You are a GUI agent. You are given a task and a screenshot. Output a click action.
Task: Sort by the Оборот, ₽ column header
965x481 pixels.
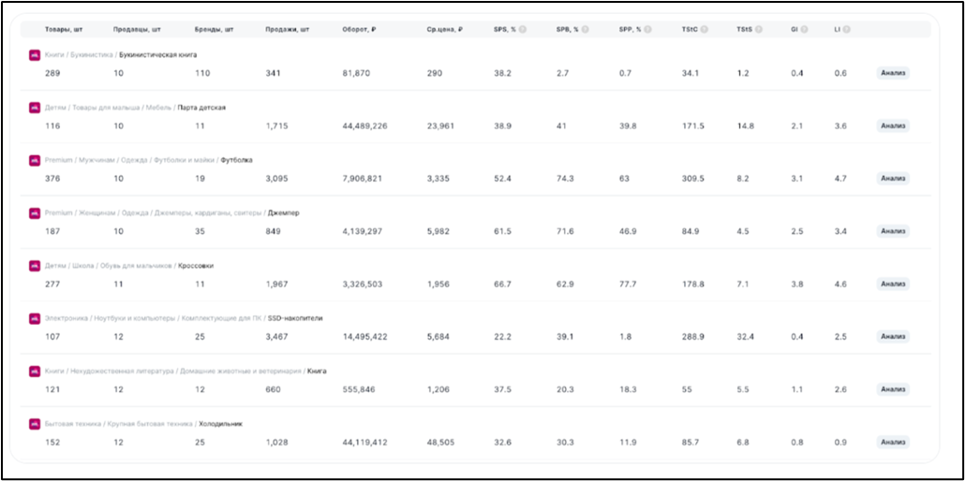(361, 29)
